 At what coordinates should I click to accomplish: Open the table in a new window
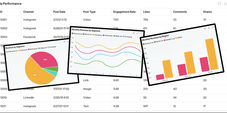pos(219,3)
